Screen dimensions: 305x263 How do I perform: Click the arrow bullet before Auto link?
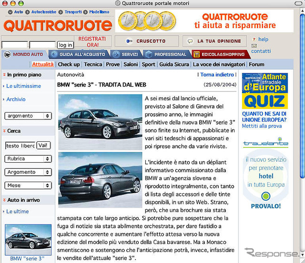(x=10, y=12)
